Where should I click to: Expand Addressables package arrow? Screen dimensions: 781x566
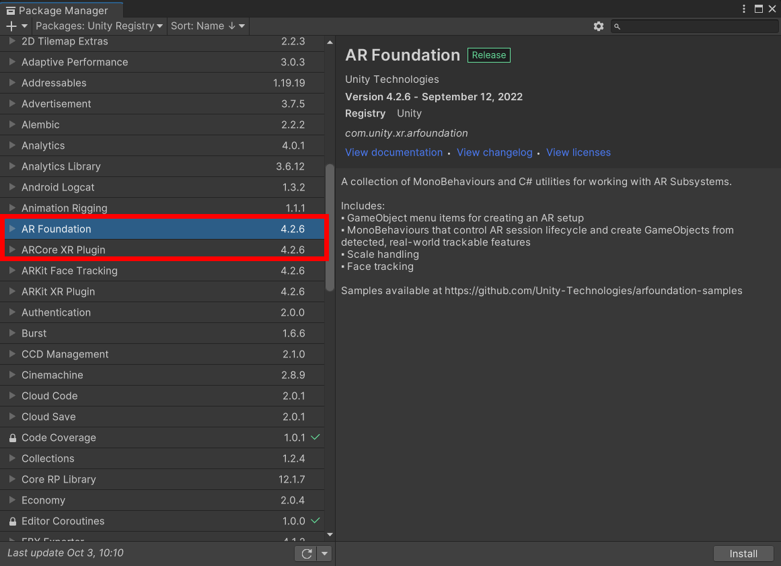[13, 83]
